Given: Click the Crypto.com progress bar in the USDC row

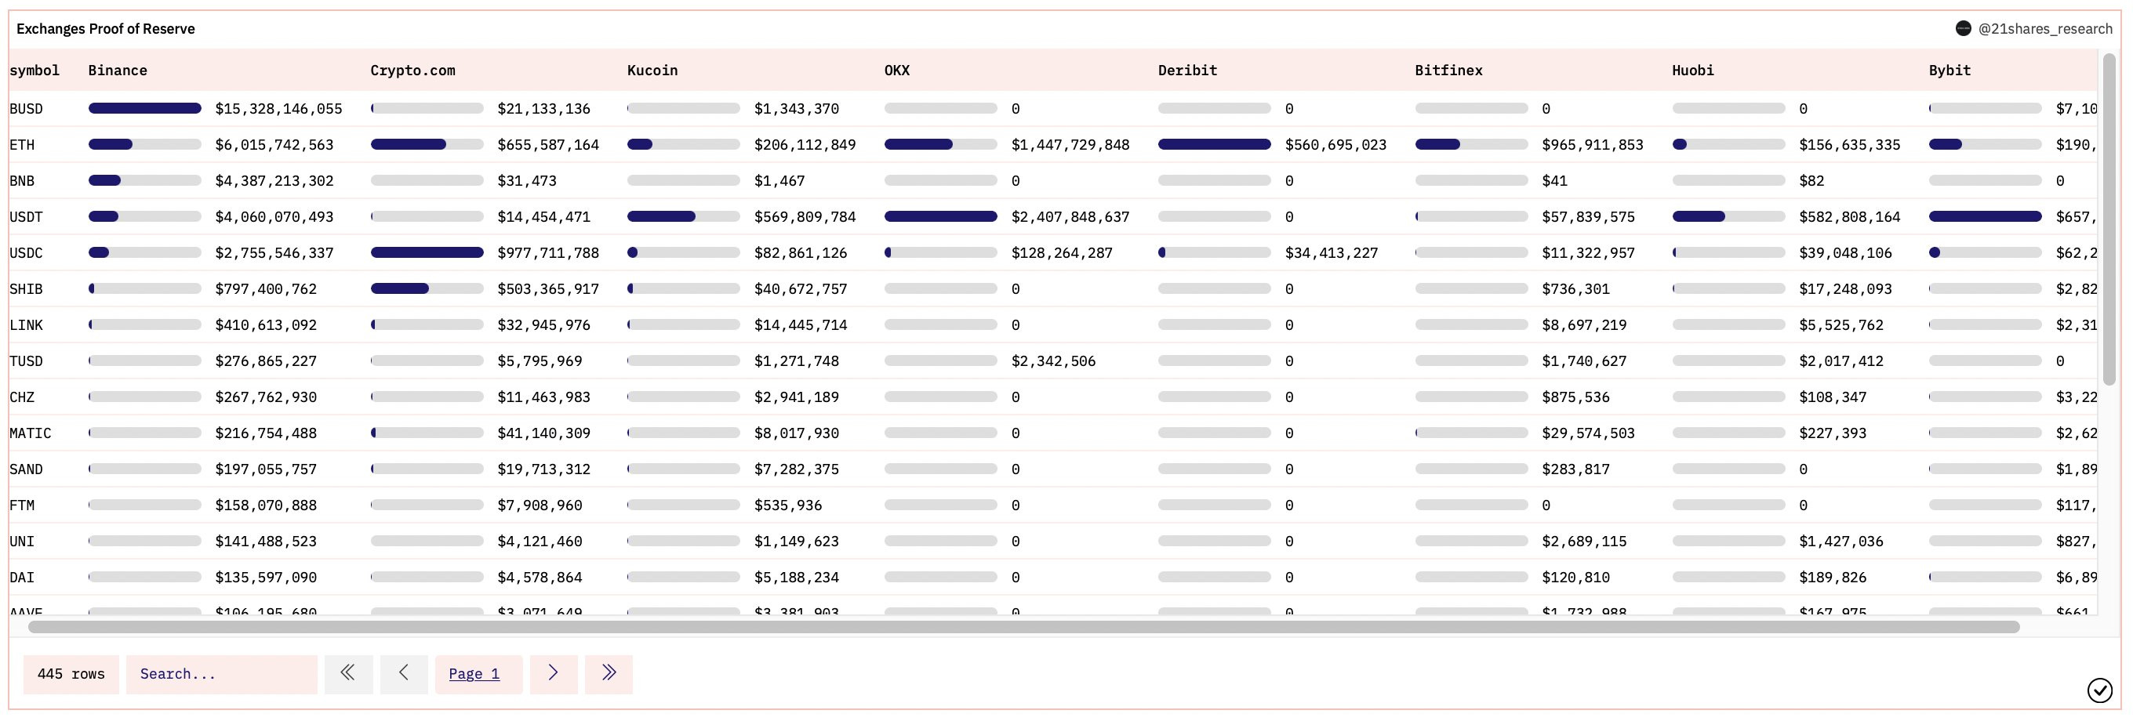Looking at the screenshot, I should [x=427, y=252].
